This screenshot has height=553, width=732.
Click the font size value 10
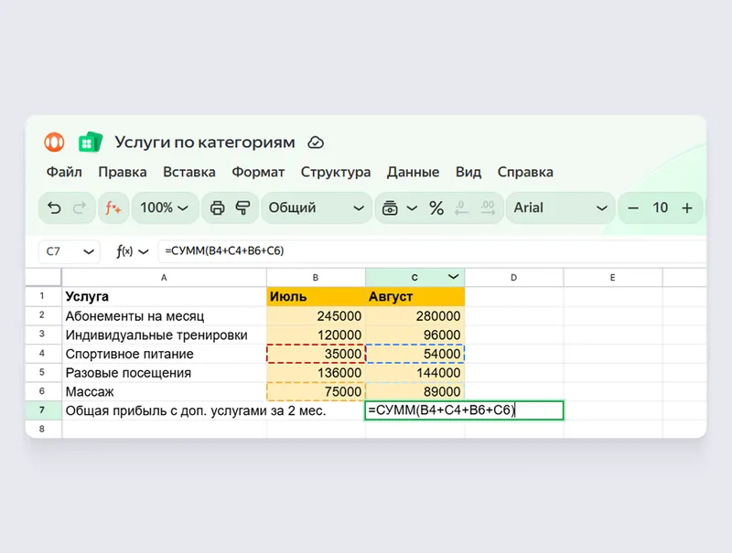[x=660, y=207]
